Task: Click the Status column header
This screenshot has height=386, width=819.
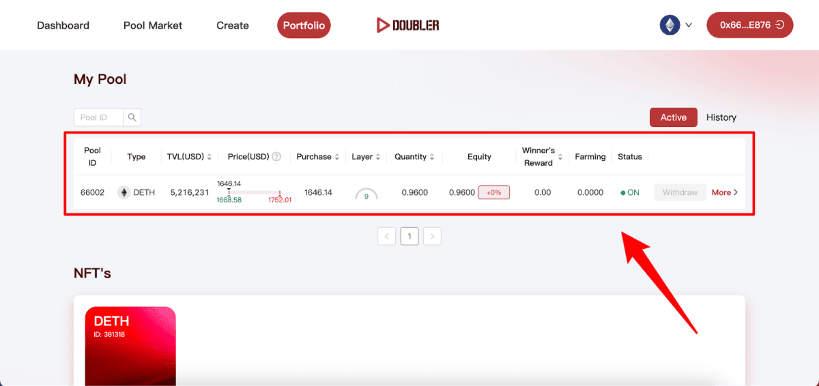Action: 630,157
